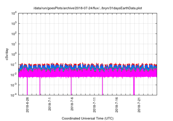Viewport: 173px width, 121px height.
Task: Click the 10^0 y-axis tick label
Action: [x=14, y=54]
